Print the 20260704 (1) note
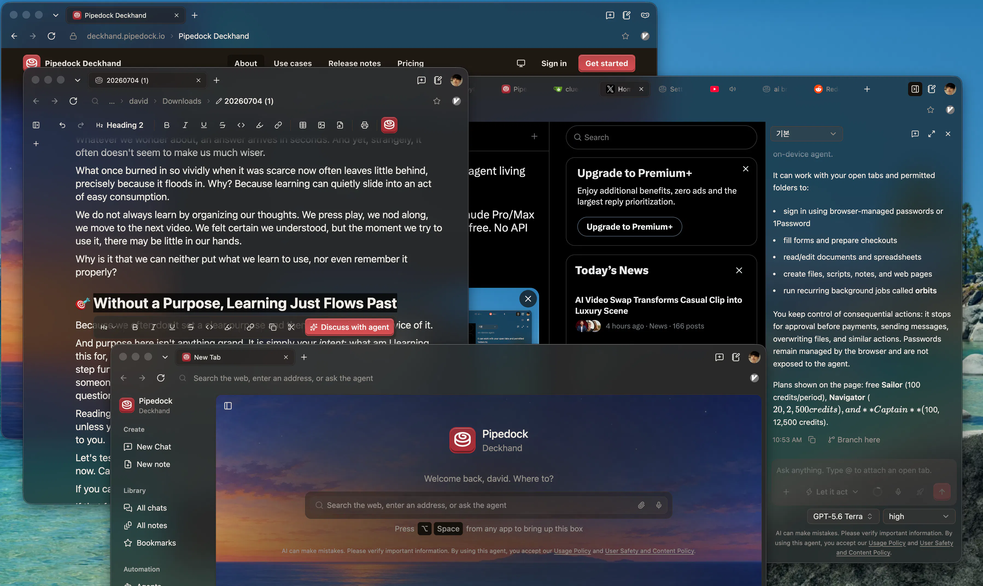983x586 pixels. coord(364,125)
